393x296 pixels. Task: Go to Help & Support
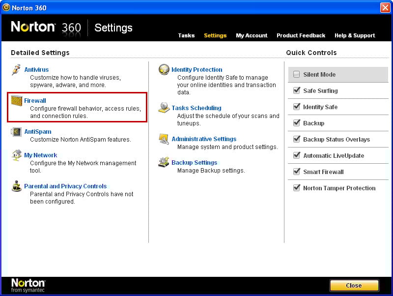pos(355,35)
